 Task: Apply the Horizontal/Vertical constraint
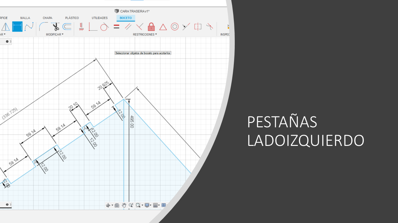click(x=81, y=27)
